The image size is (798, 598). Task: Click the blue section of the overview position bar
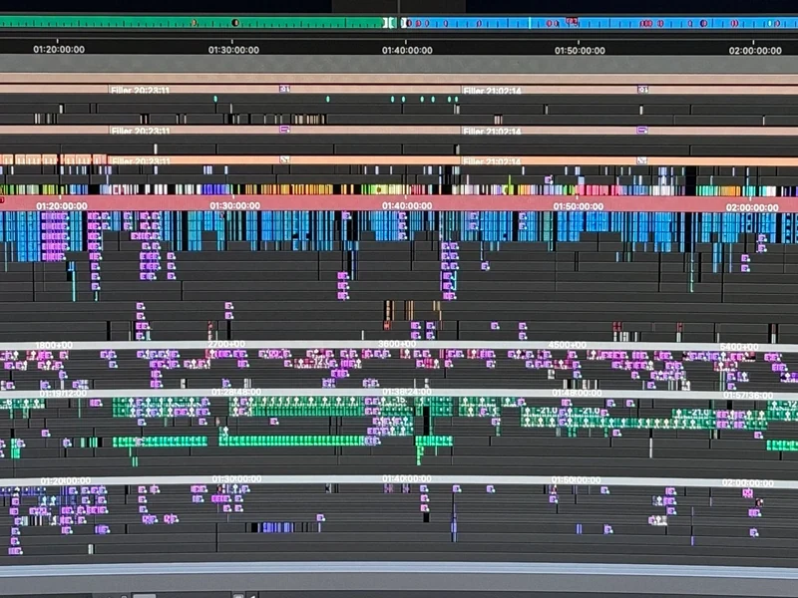click(x=600, y=23)
